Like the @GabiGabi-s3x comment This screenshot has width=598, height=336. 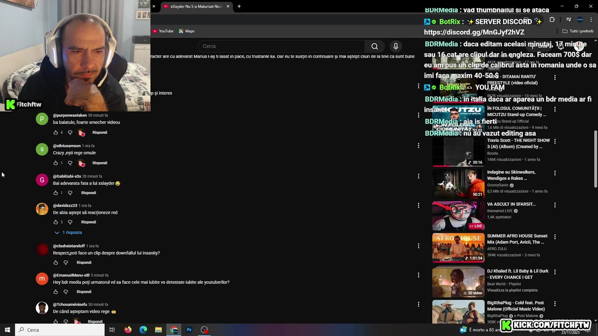(x=56, y=193)
